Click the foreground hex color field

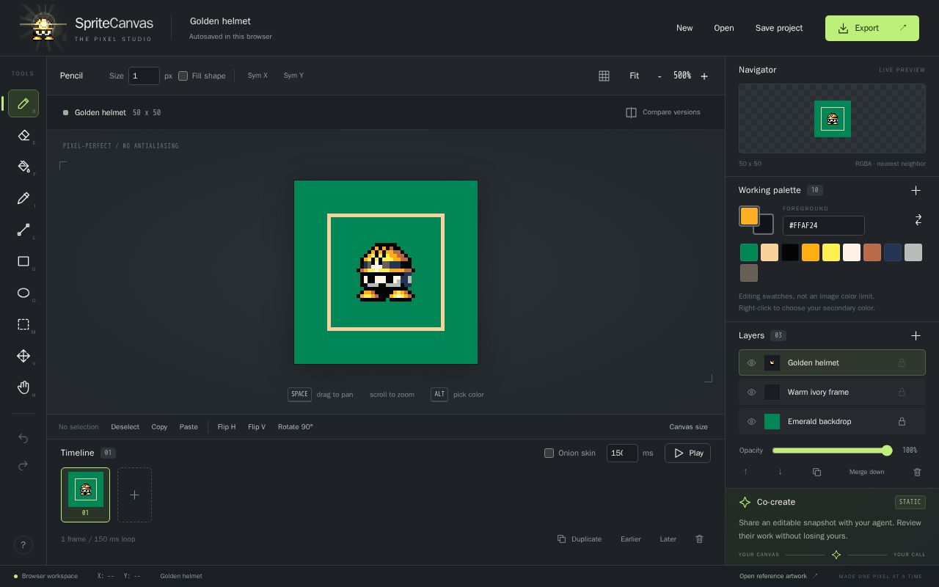click(823, 225)
